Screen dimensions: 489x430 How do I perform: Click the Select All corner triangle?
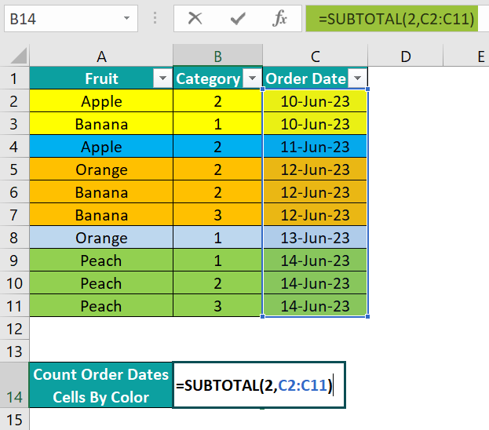[x=19, y=56]
